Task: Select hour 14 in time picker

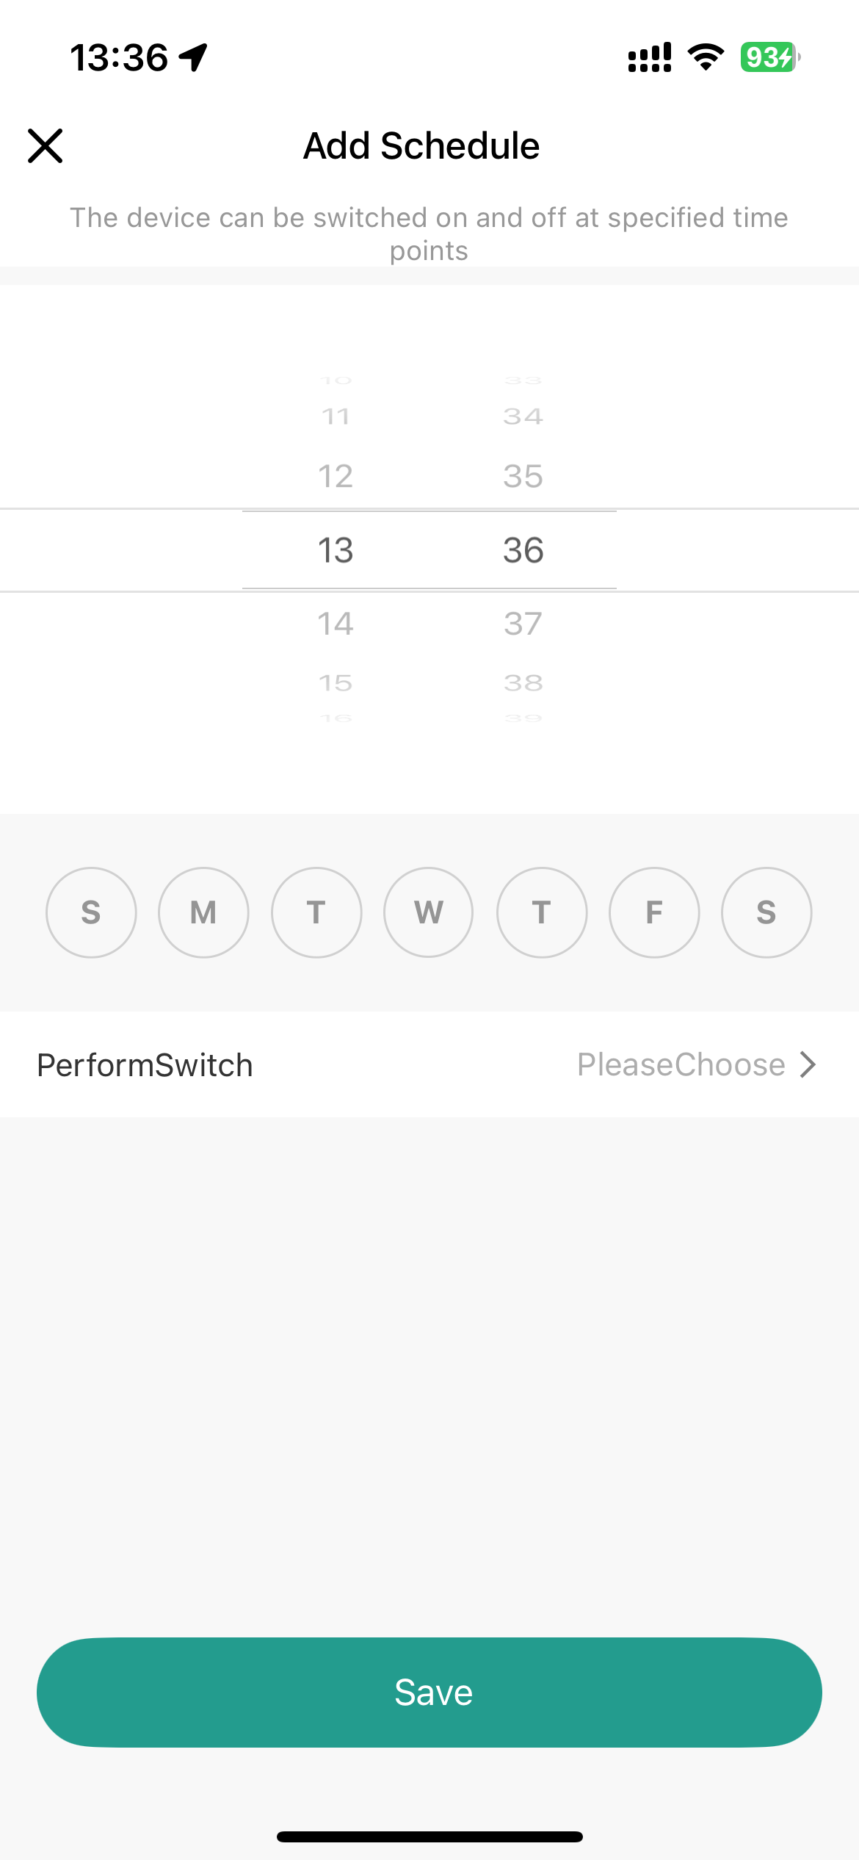Action: click(x=336, y=624)
